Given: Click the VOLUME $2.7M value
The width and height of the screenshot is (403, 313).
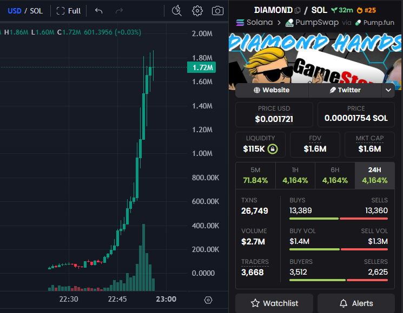Looking at the screenshot, I should (253, 241).
